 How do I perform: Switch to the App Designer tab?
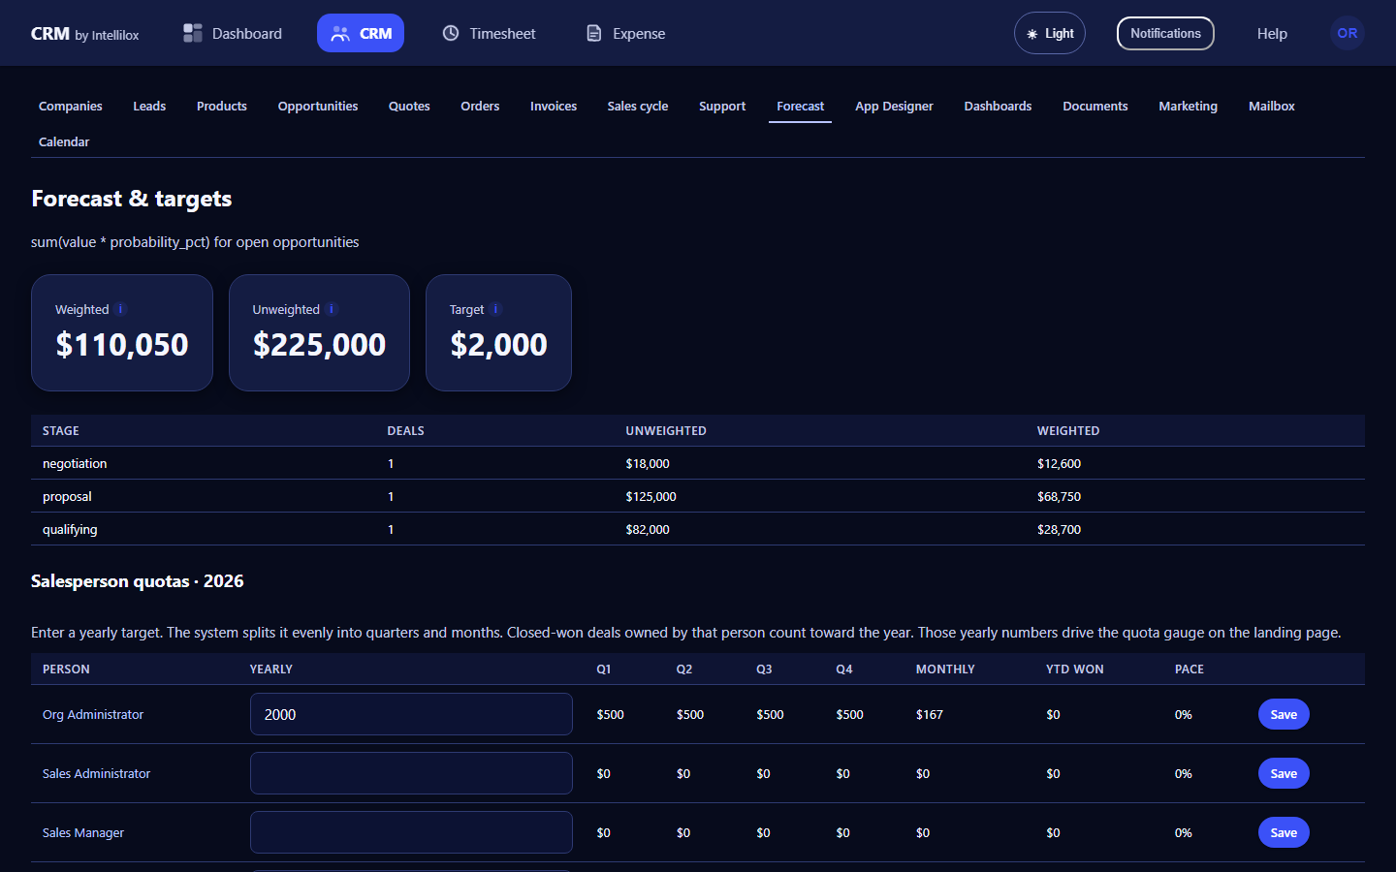tap(894, 107)
